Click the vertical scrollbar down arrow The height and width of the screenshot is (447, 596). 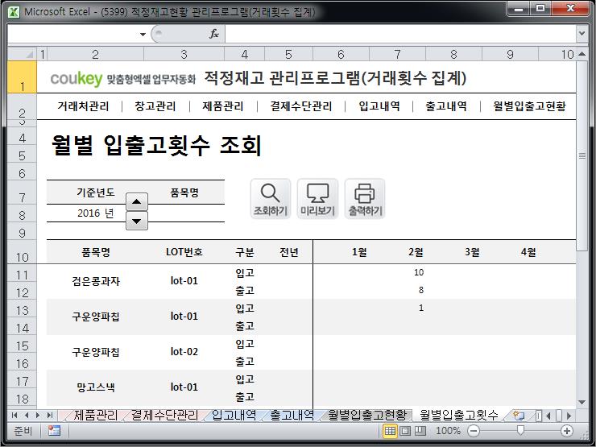click(582, 402)
